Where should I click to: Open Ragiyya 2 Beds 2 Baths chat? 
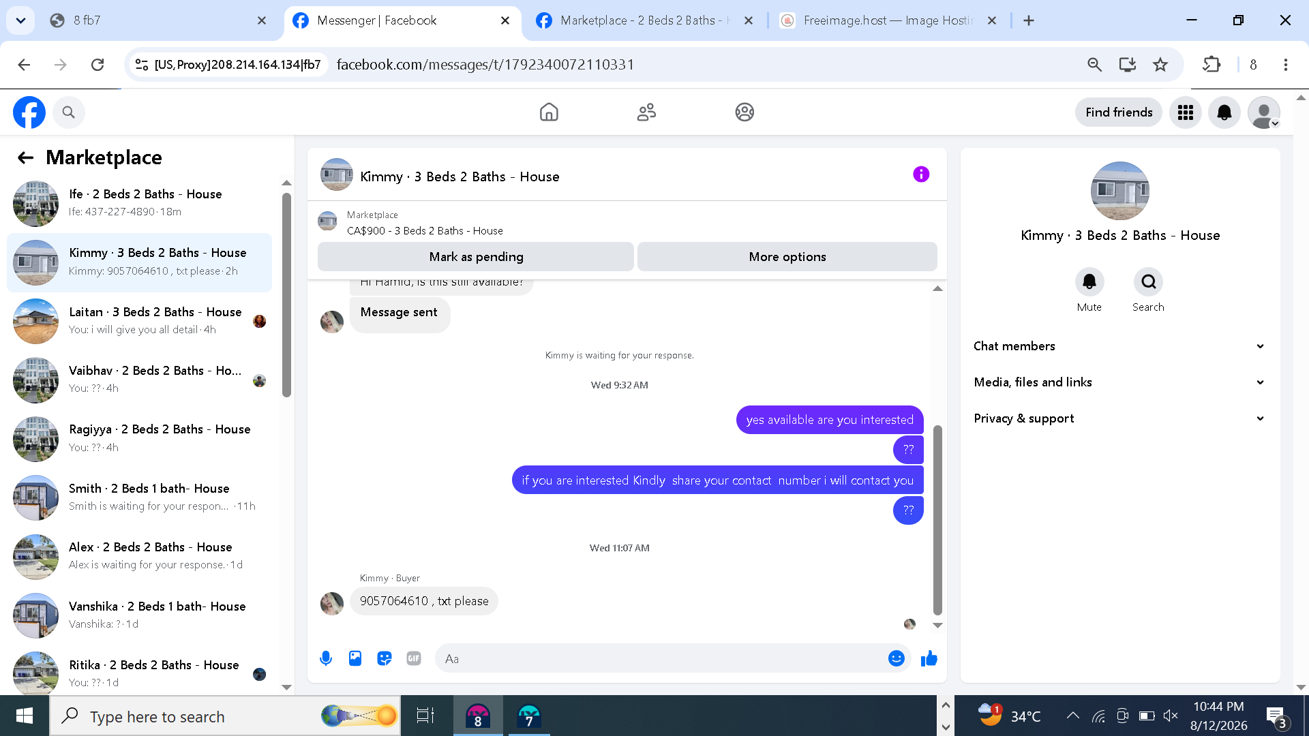139,439
